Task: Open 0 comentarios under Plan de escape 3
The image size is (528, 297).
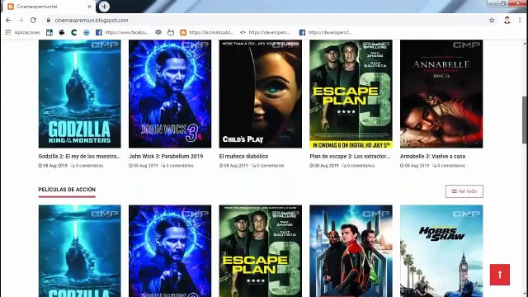Action: click(x=358, y=166)
